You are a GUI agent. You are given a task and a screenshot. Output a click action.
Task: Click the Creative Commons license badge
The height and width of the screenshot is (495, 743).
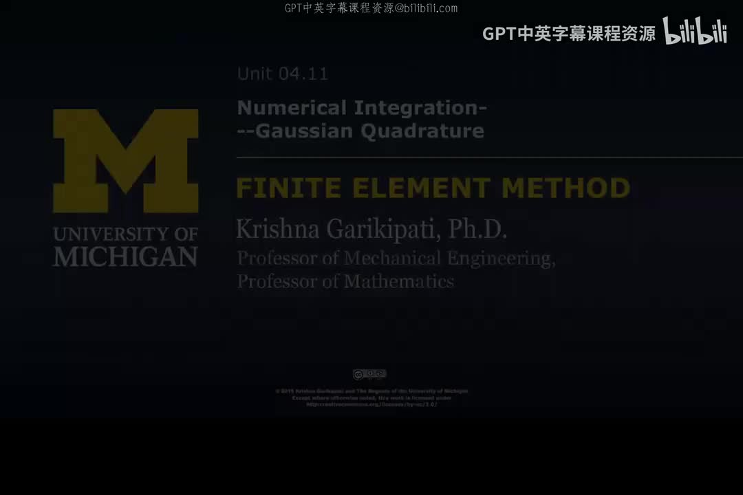point(369,374)
